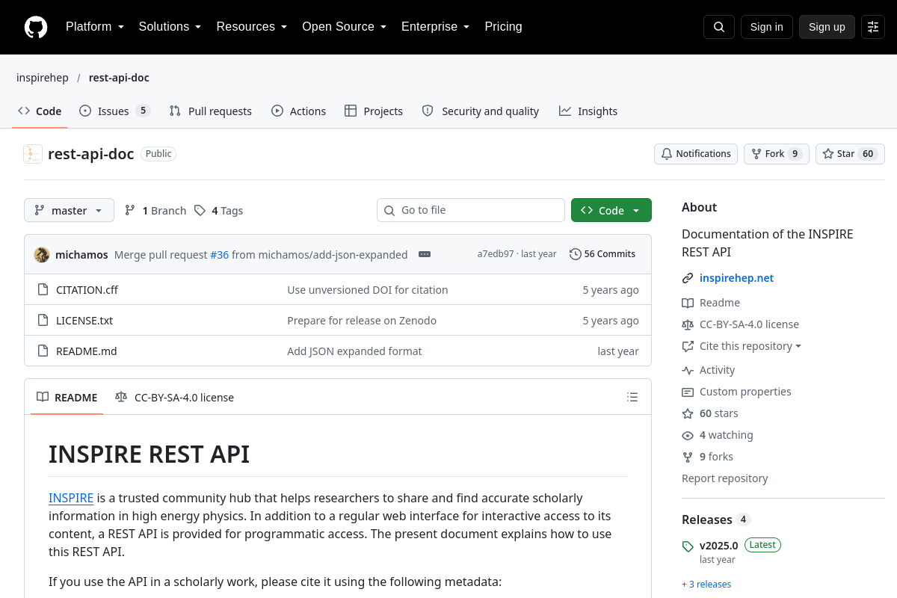897x598 pixels.
Task: Open the search magnifier button
Action: pyautogui.click(x=719, y=27)
